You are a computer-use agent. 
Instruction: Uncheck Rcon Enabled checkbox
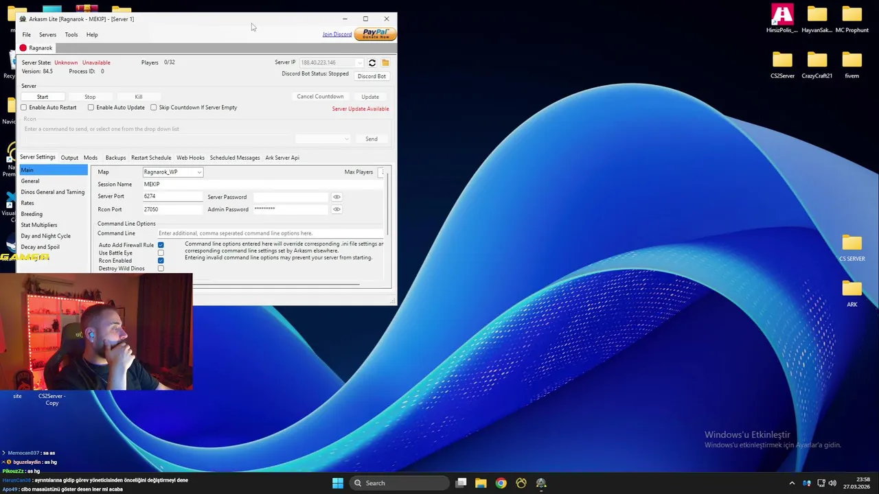pyautogui.click(x=161, y=261)
